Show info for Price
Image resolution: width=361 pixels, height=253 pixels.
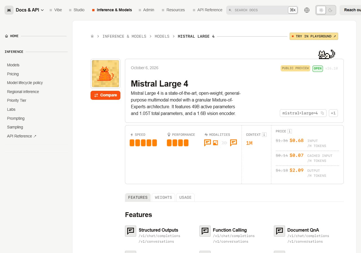point(290,131)
